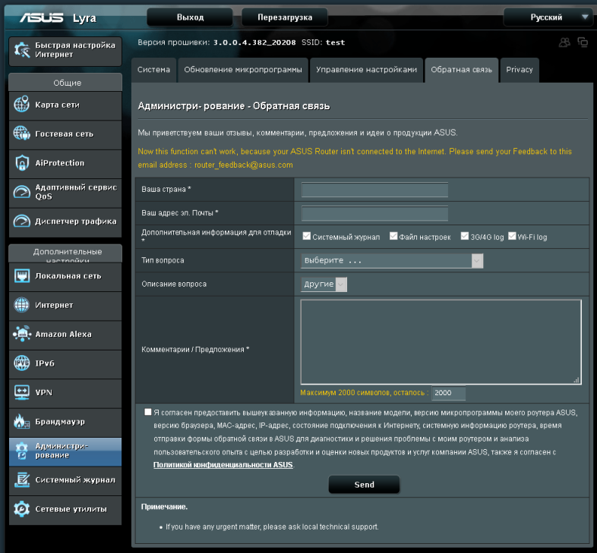
Task: Toggle the Системный журнал checkbox
Action: point(307,236)
